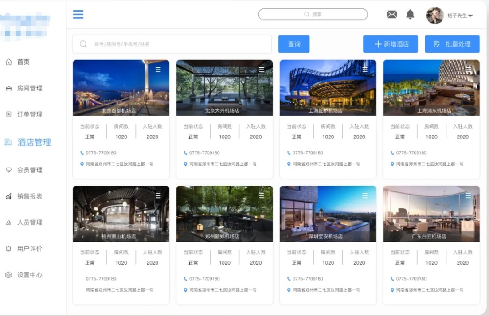Click the 郑州新郑机场店 hotel photo
The image size is (489, 316).
224,214
